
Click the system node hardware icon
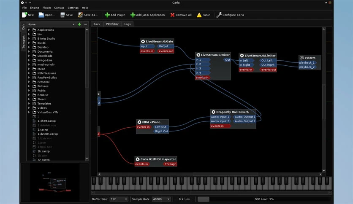[301, 58]
